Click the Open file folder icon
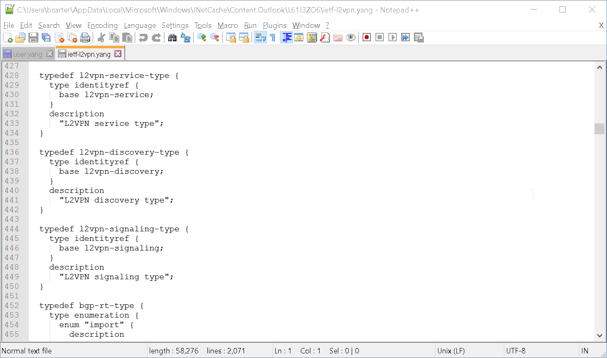 tap(20, 38)
